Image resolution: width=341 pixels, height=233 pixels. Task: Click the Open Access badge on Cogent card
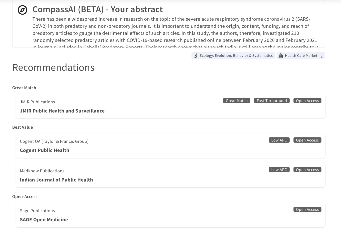307,140
